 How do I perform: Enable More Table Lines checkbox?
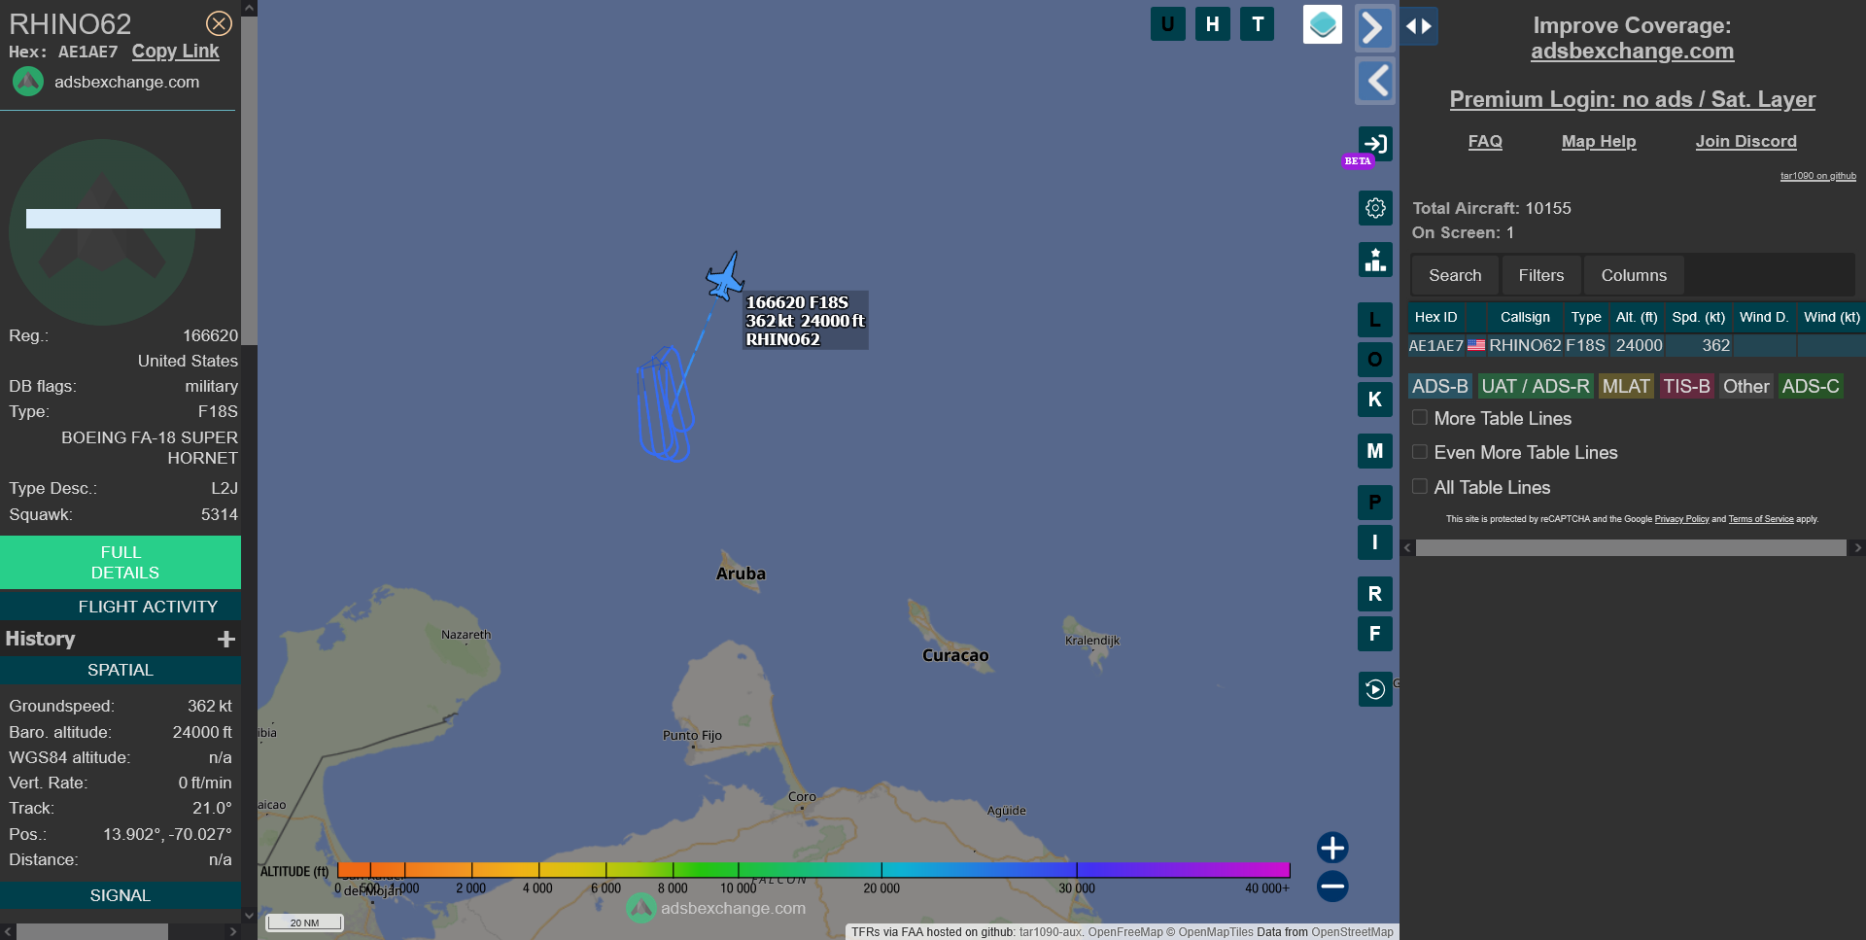coord(1420,418)
